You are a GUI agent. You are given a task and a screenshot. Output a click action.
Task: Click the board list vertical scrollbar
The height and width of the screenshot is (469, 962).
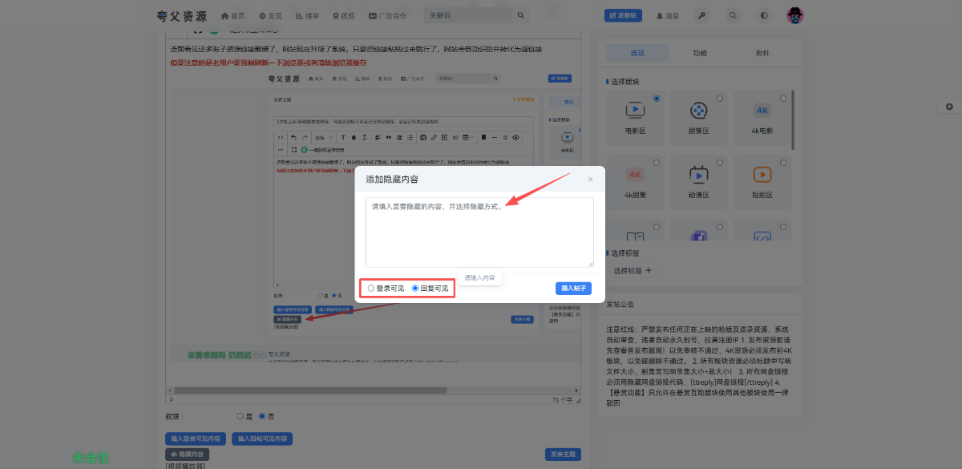794,120
